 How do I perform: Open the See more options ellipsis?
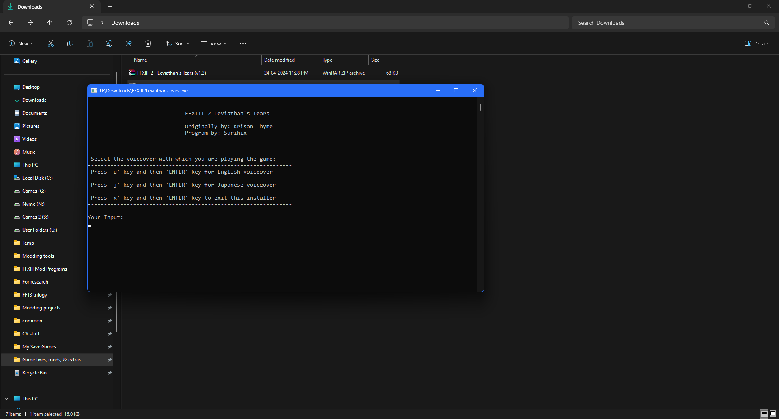coord(243,43)
